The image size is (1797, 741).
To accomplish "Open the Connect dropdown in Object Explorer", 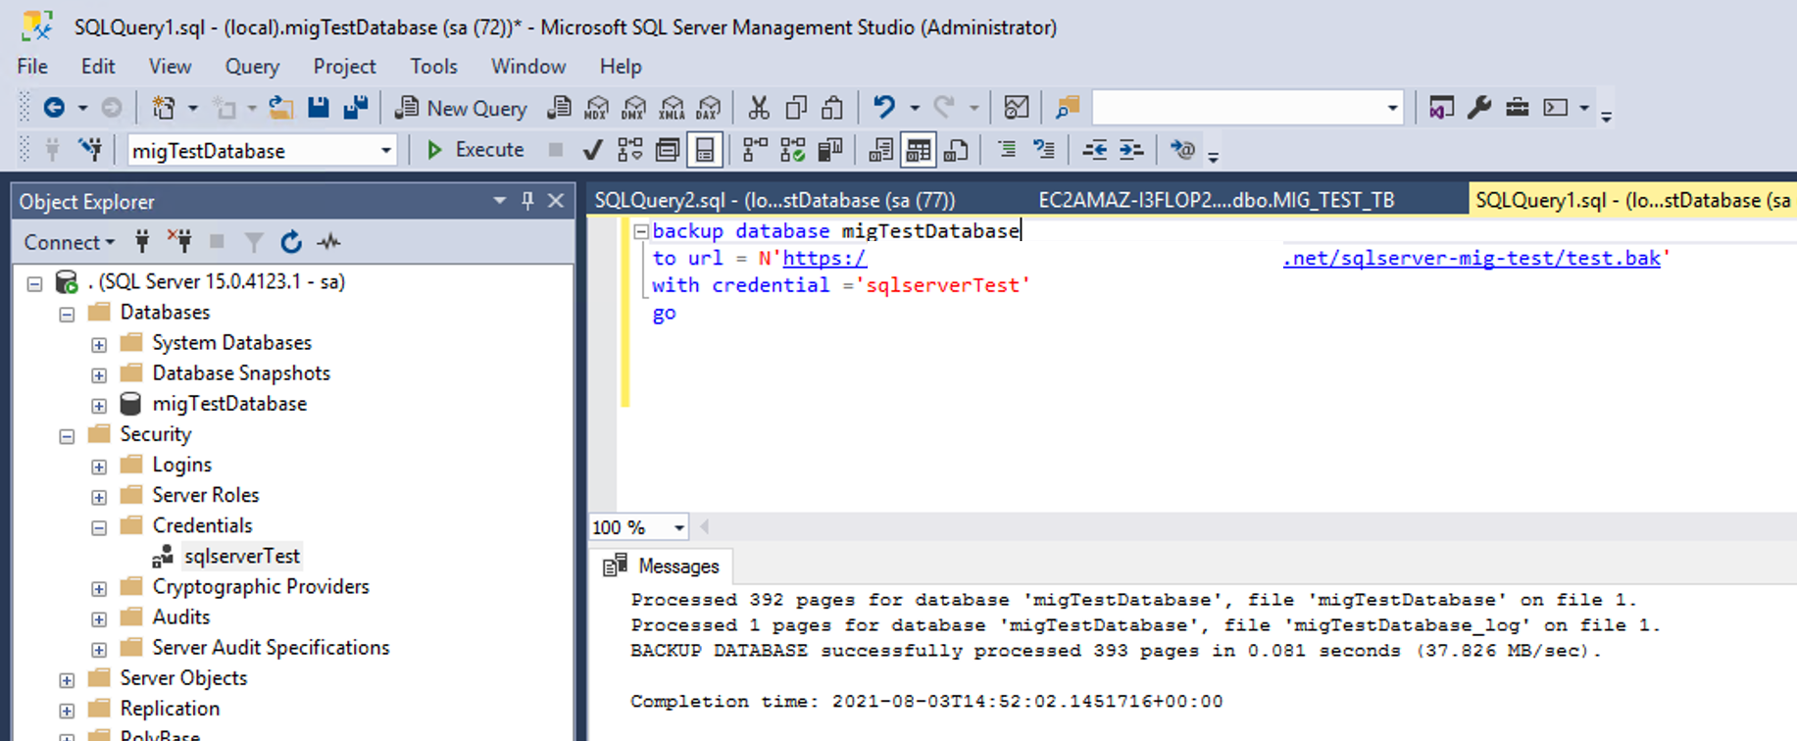I will click(x=69, y=242).
